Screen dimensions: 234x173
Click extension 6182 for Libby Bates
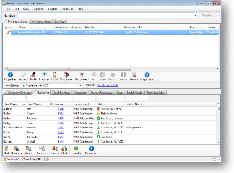pos(61,132)
